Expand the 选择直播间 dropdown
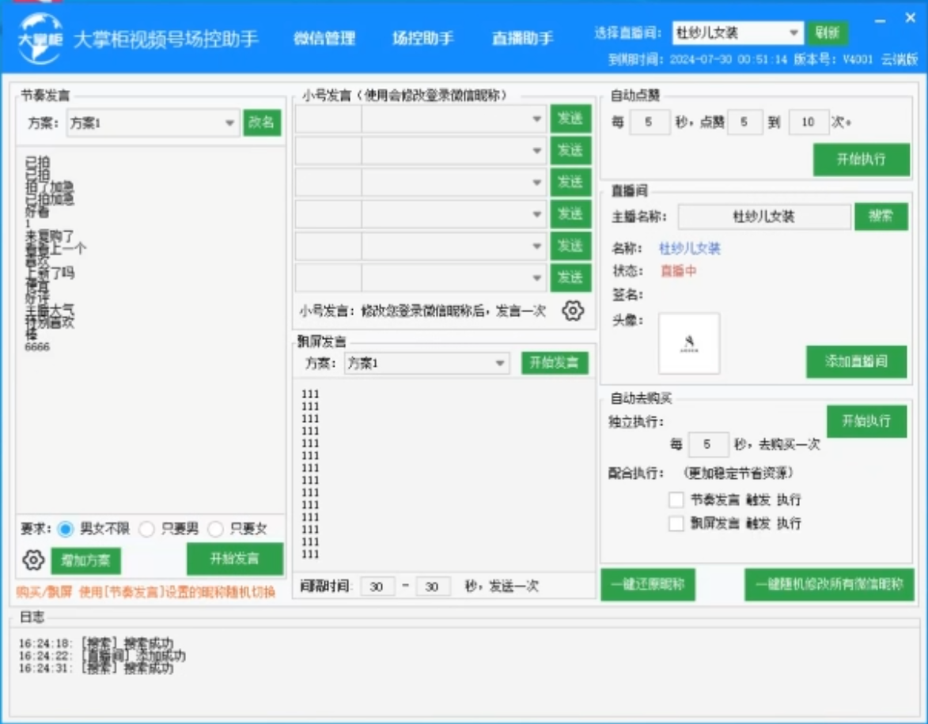Image resolution: width=928 pixels, height=724 pixels. click(794, 33)
